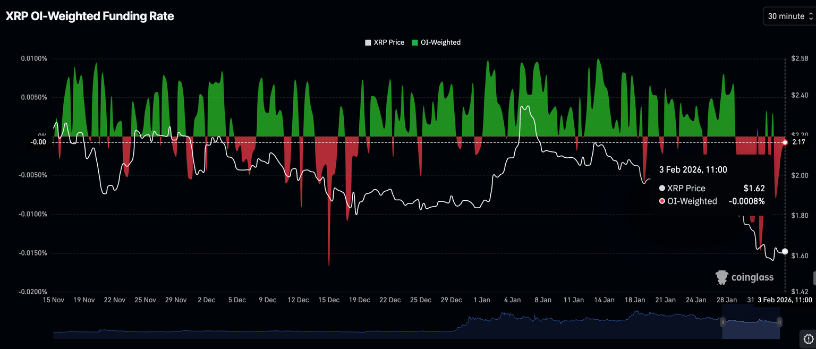Click the 2.17 price tag on right axis
The height and width of the screenshot is (349, 816).
point(798,142)
